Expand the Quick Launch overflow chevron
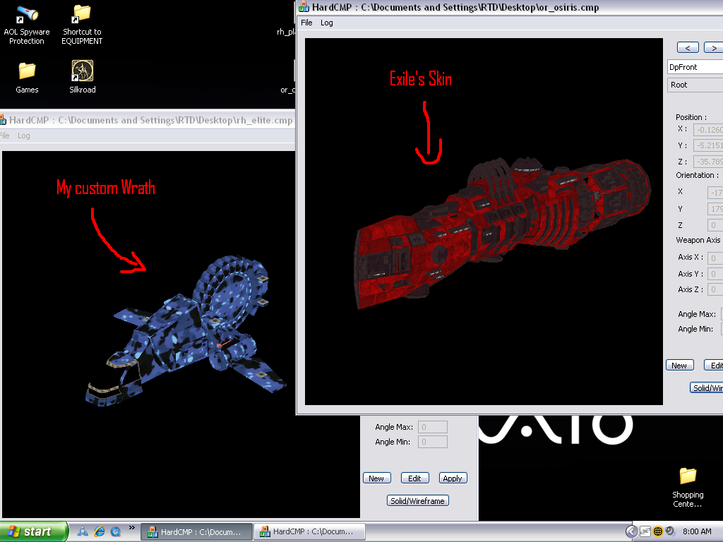The width and height of the screenshot is (723, 542). (x=131, y=528)
